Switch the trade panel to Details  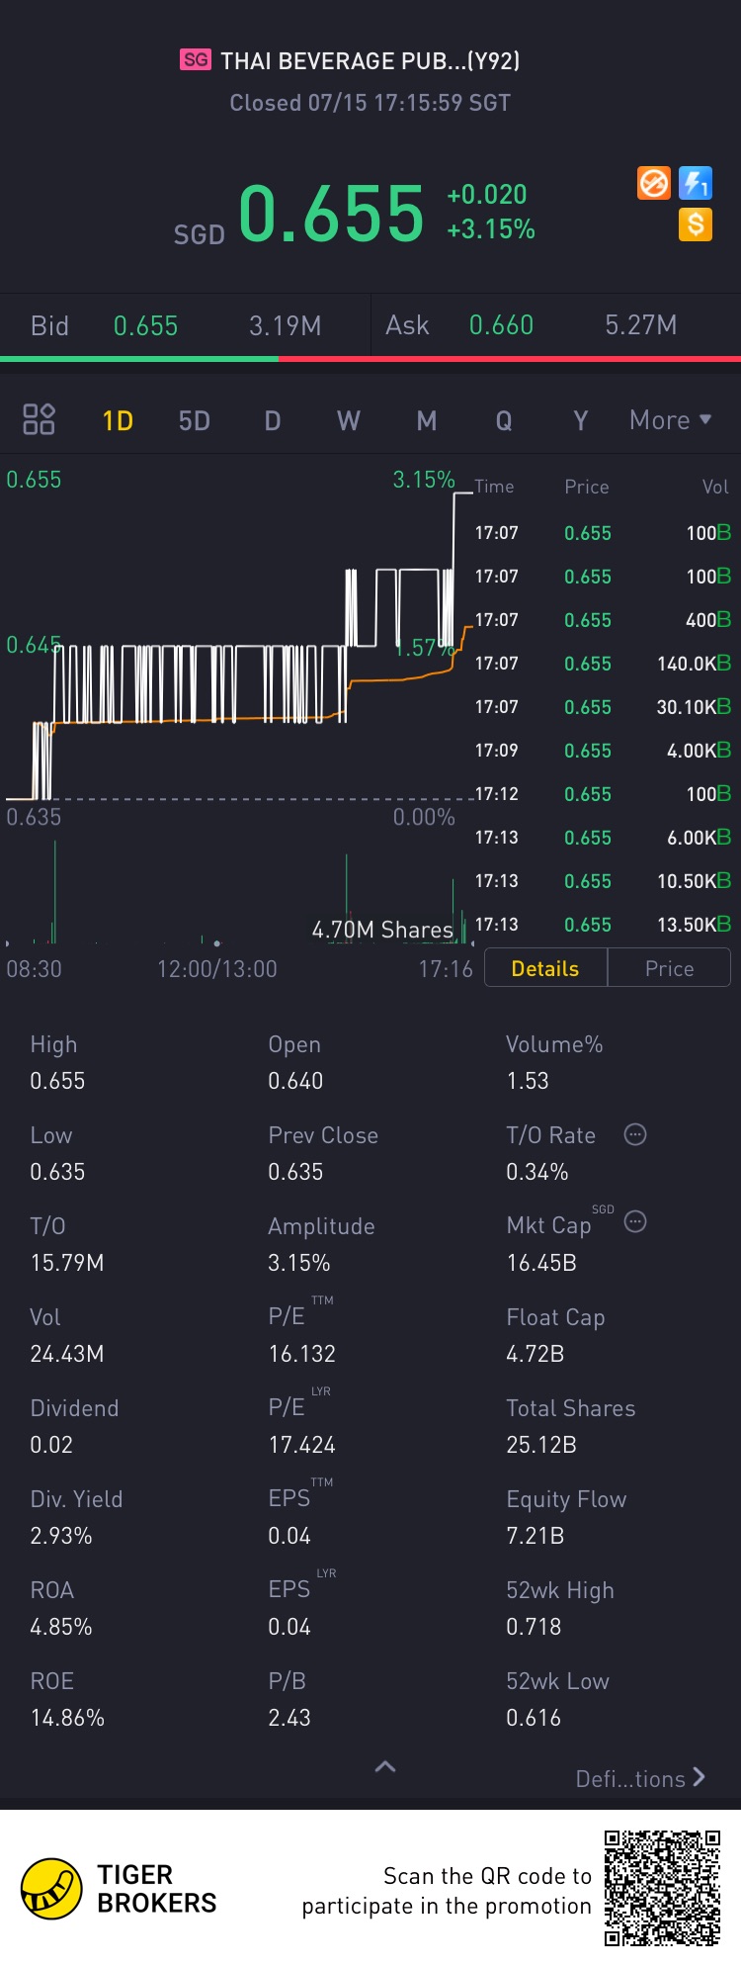click(x=545, y=968)
